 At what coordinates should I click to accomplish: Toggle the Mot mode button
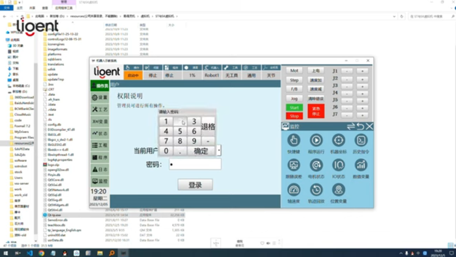pos(294,71)
